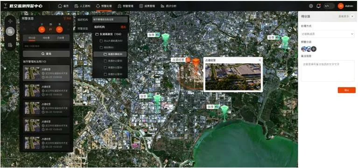Open the third 占道经营 alert card
The image size is (358, 168).
[46, 108]
